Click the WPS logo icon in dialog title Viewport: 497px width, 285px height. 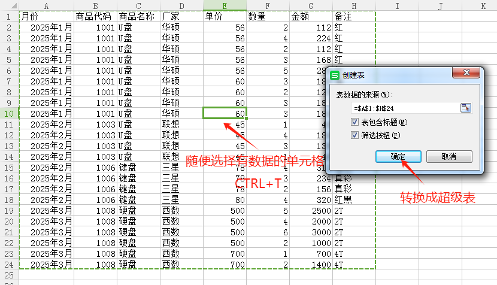(335, 75)
